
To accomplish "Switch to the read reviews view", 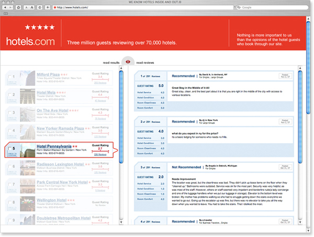I will (x=145, y=62).
